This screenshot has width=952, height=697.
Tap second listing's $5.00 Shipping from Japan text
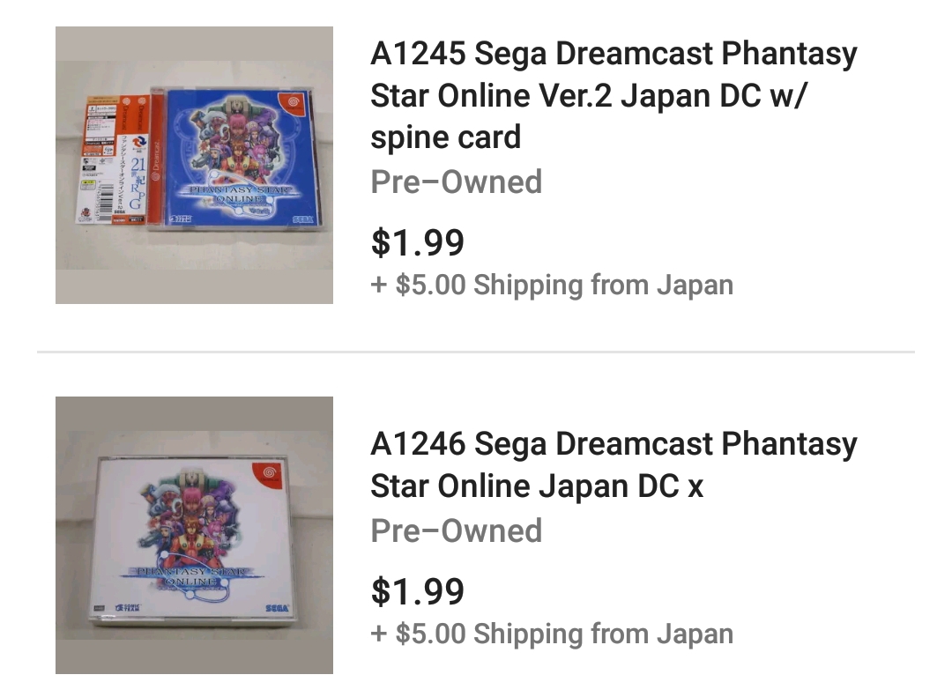click(x=552, y=634)
